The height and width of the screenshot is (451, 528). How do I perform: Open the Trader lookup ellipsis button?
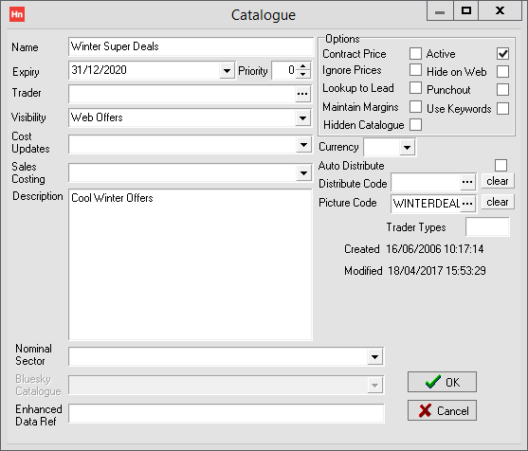[x=302, y=94]
